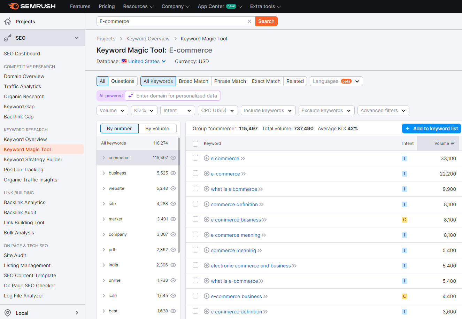
Task: Click plus icon for 'e commerce business'
Action: point(207,220)
